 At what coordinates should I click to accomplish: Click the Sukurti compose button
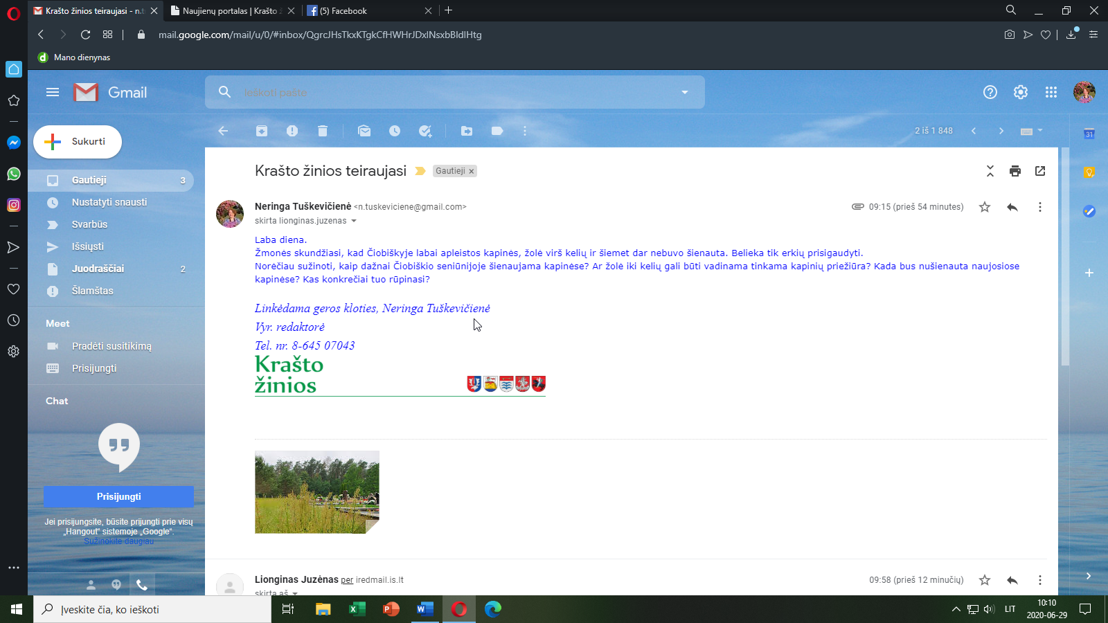click(x=78, y=141)
